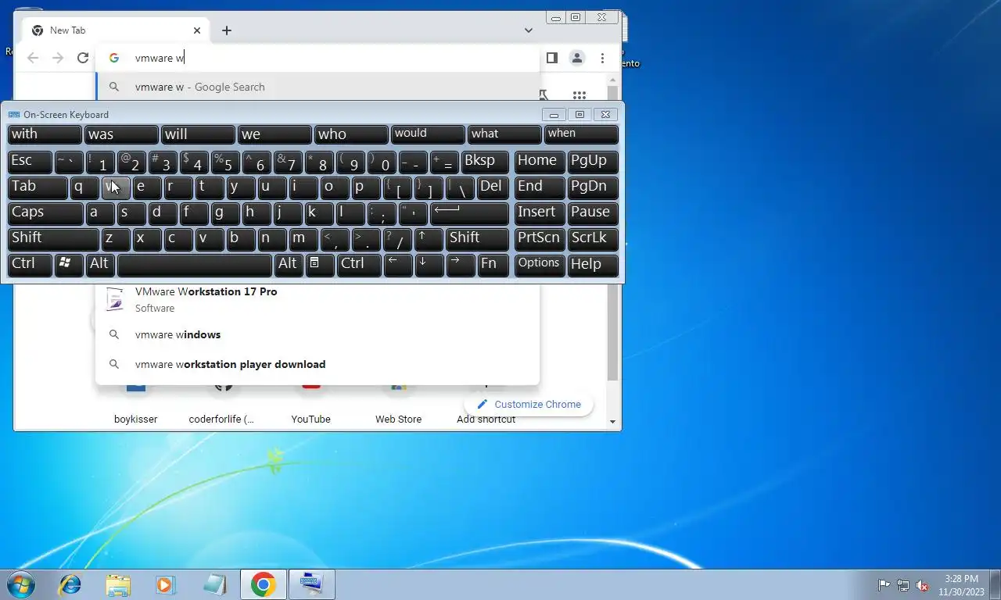Image resolution: width=1001 pixels, height=600 pixels.
Task: Click the PrtScn key
Action: [540, 239]
